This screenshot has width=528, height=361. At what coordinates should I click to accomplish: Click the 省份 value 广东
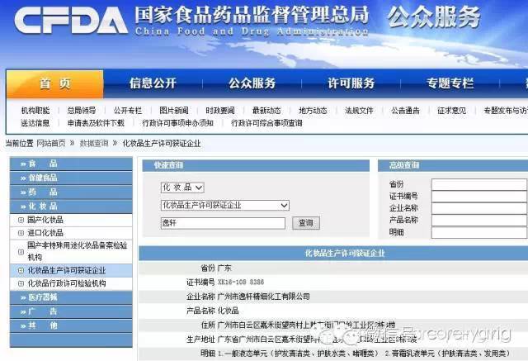[x=224, y=268]
